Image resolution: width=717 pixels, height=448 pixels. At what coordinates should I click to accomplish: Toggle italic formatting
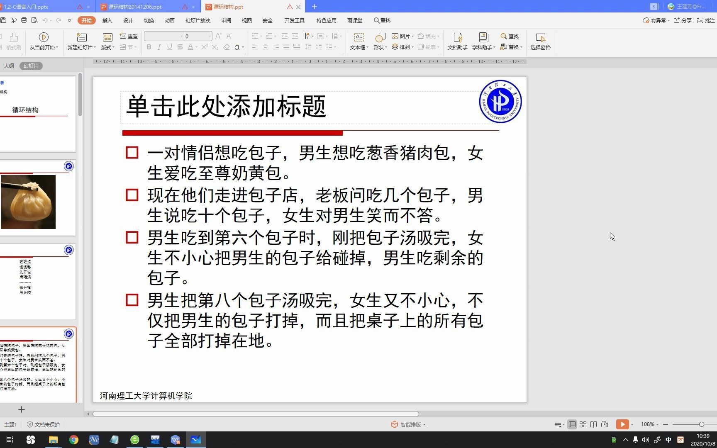point(159,47)
